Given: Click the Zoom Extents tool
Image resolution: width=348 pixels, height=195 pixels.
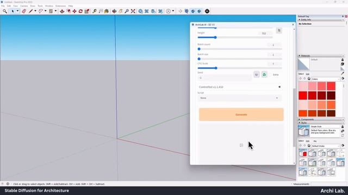Looking at the screenshot, I should [133, 11].
